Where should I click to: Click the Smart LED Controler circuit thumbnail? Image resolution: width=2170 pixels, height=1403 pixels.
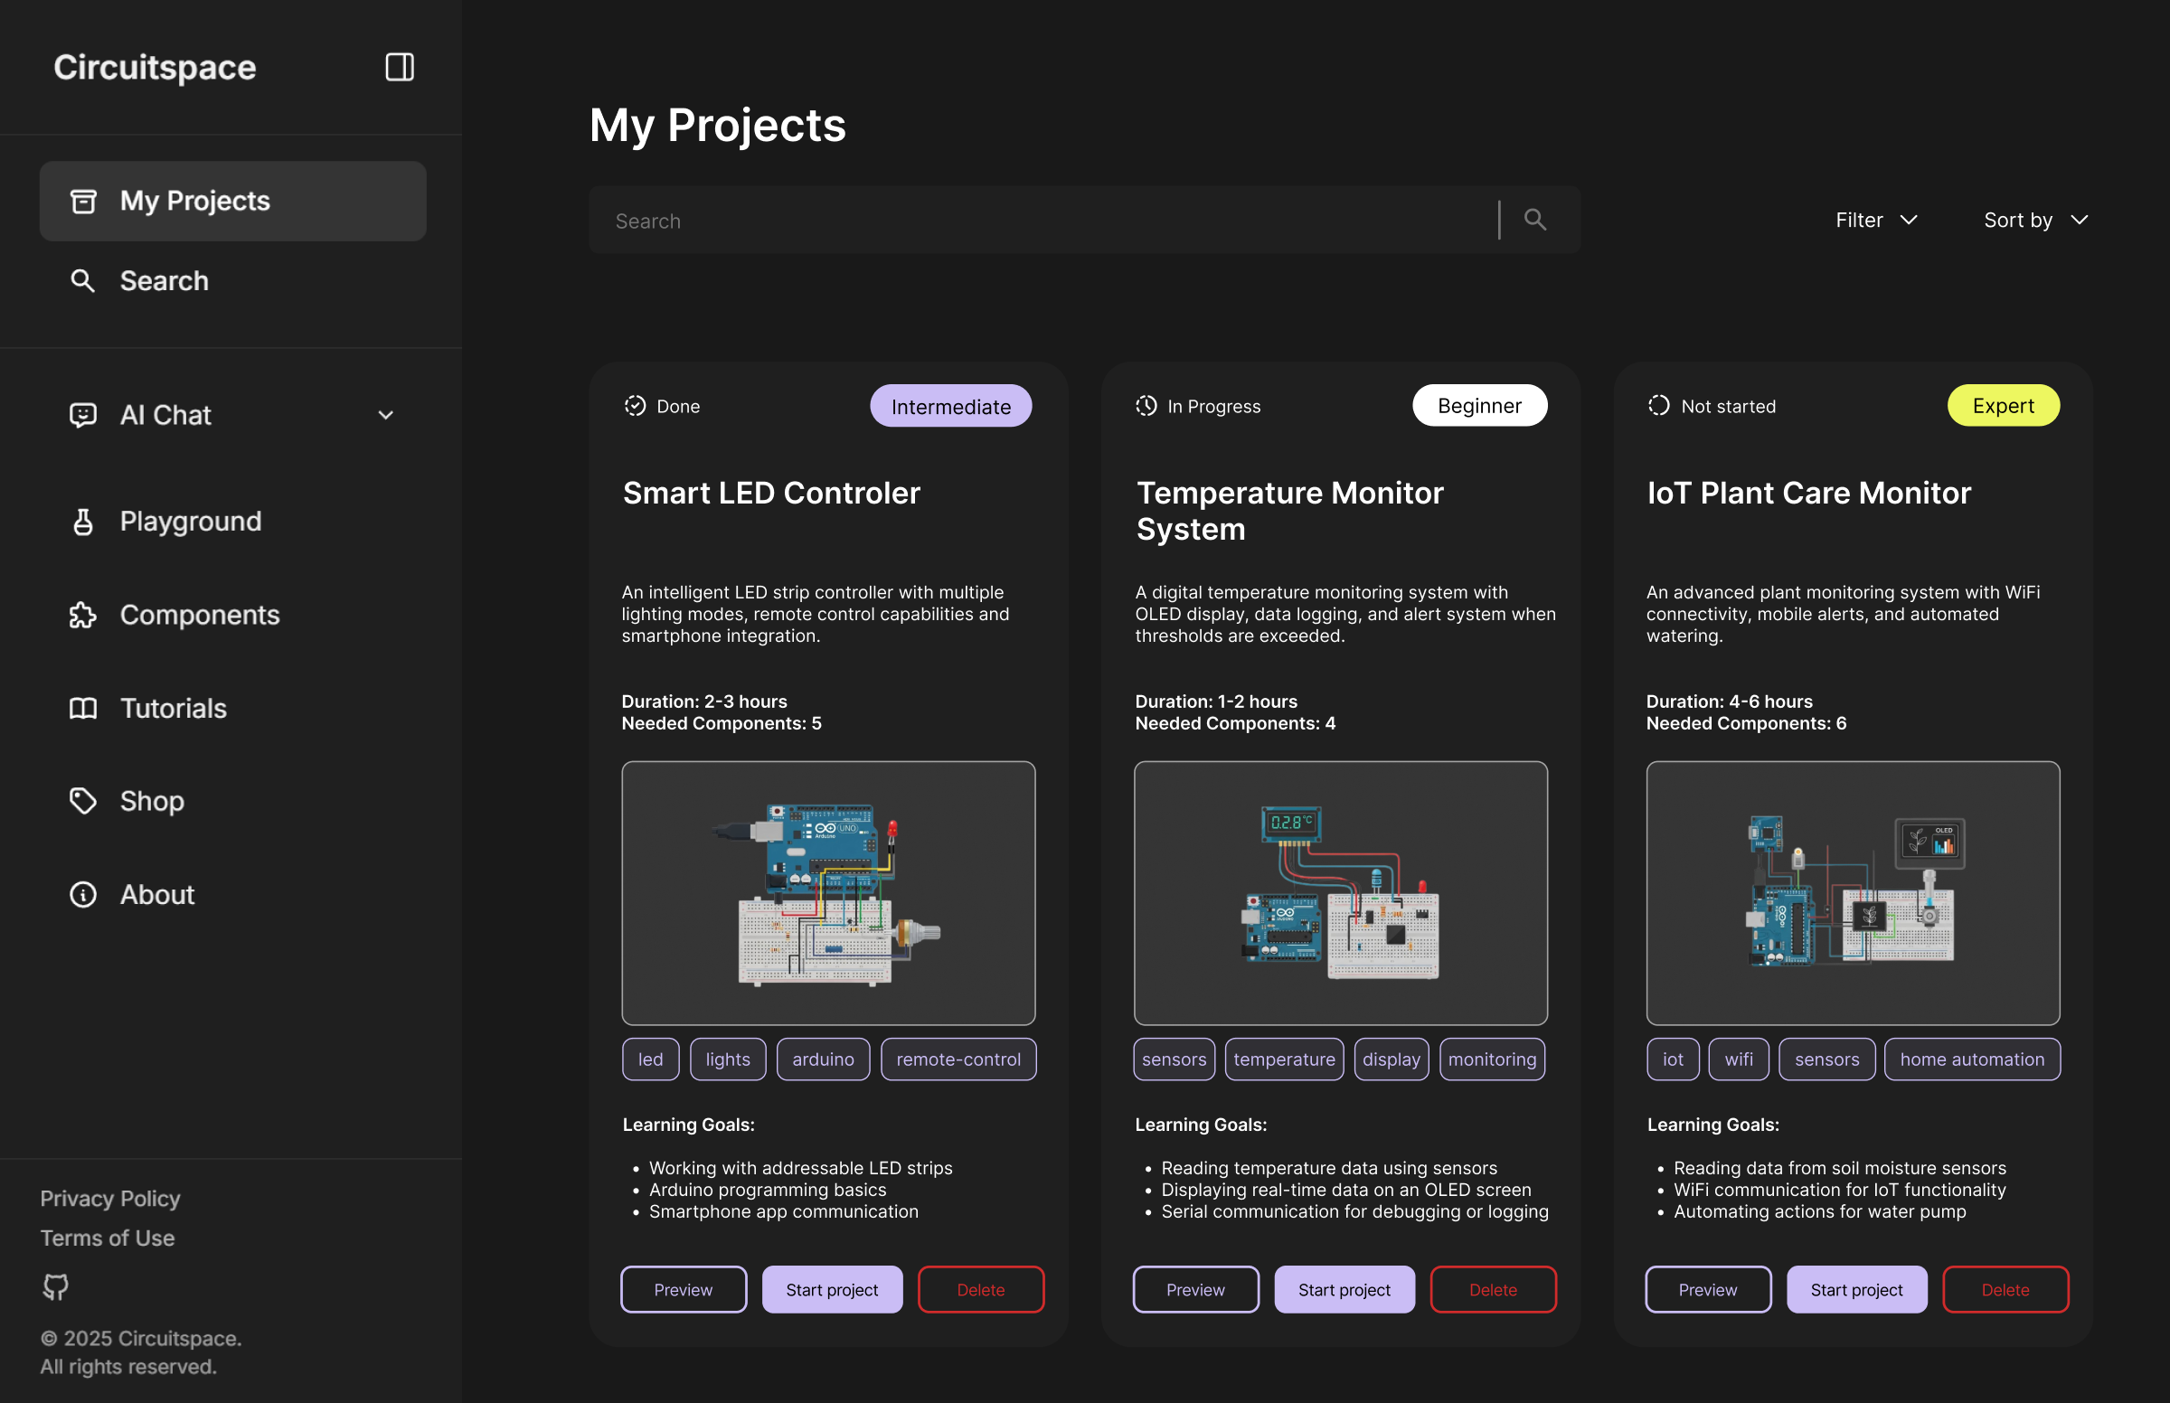(x=828, y=893)
